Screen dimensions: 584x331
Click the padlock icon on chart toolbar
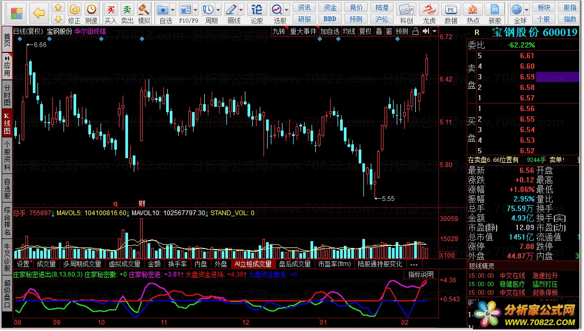coord(415,31)
